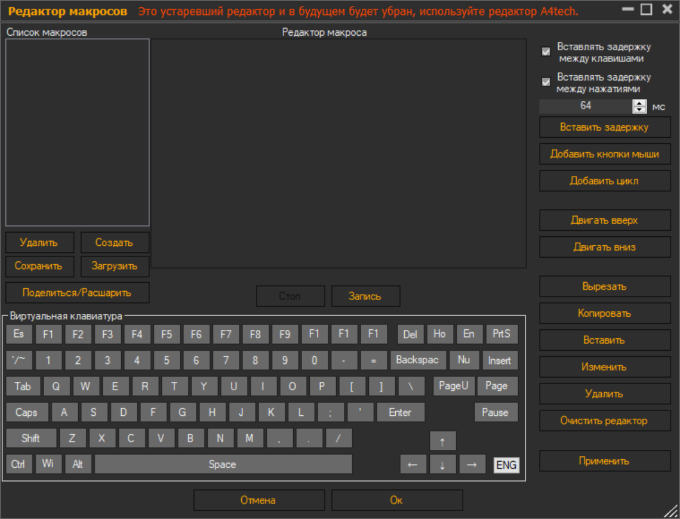The width and height of the screenshot is (680, 519).
Task: Click the Es key on virtual keyboard
Action: (x=19, y=334)
